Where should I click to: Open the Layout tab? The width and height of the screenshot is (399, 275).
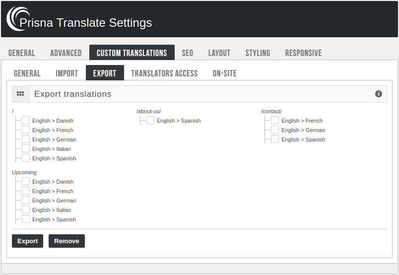click(219, 53)
